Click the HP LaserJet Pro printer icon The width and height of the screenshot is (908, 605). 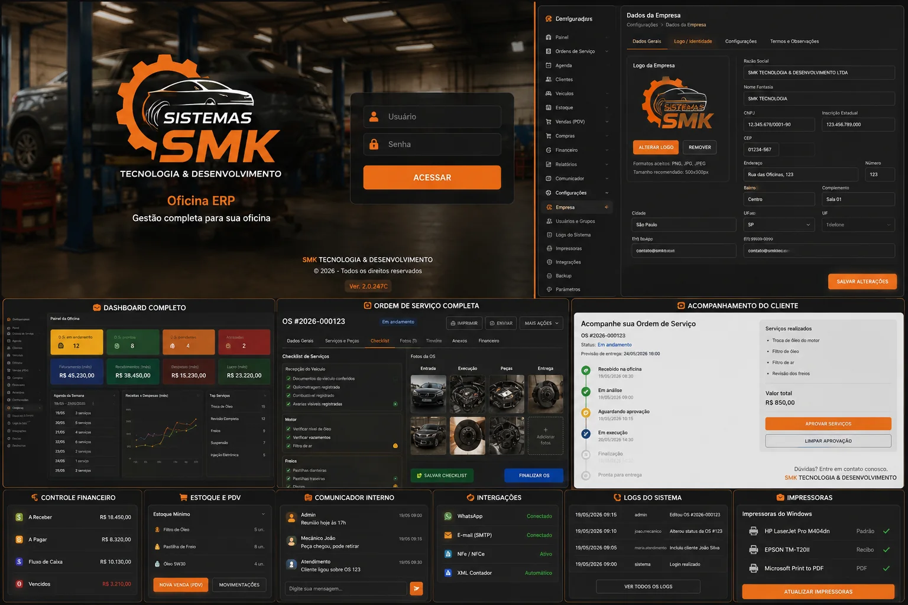point(754,531)
